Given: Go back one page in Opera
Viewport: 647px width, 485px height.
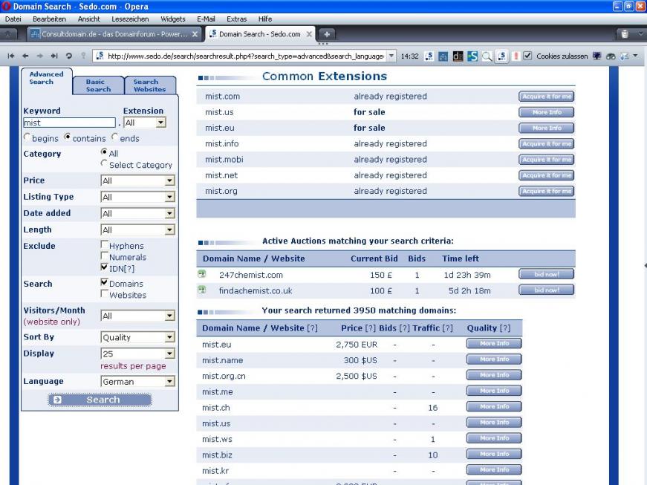Looking at the screenshot, I should [x=25, y=56].
